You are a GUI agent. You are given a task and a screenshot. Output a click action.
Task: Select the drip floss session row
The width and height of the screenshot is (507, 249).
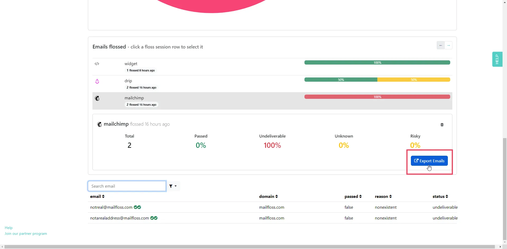[x=272, y=84]
